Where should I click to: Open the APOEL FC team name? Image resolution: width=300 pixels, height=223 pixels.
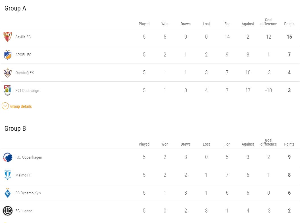pos(23,55)
